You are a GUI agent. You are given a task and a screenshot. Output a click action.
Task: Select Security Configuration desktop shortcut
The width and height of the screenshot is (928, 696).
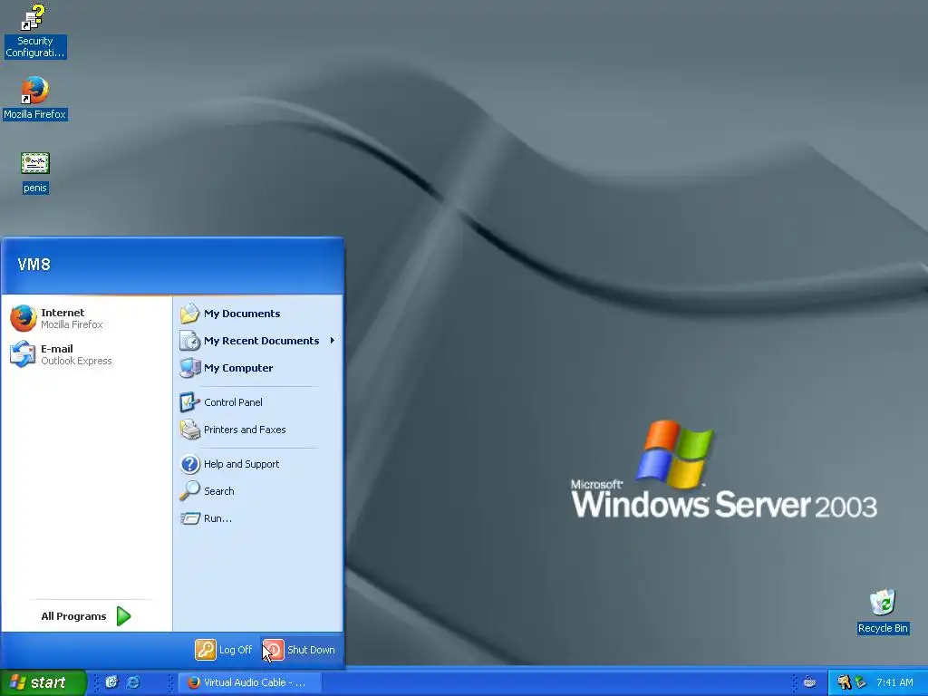point(35,31)
